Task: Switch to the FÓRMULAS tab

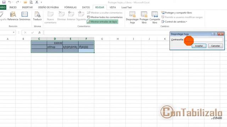Action: pyautogui.click(x=70, y=7)
